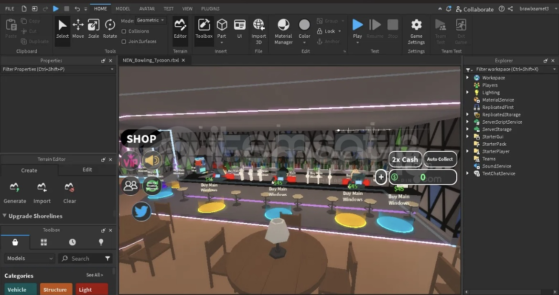Click the friends group icon in the viewport
The height and width of the screenshot is (295, 559).
pos(130,185)
